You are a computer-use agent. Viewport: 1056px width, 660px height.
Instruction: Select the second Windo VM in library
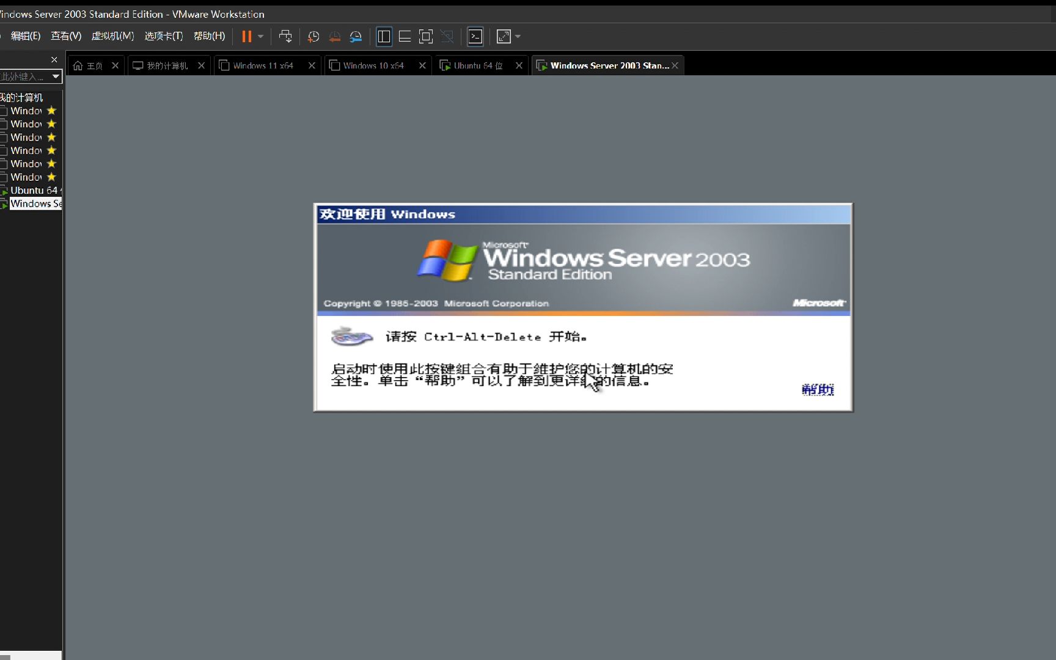tap(26, 124)
